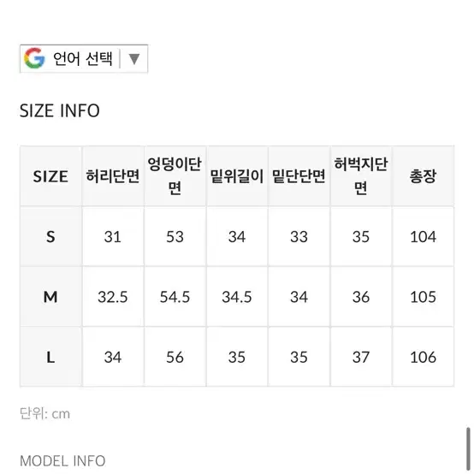
Task: Click the 총장 column header
Action: click(x=423, y=176)
